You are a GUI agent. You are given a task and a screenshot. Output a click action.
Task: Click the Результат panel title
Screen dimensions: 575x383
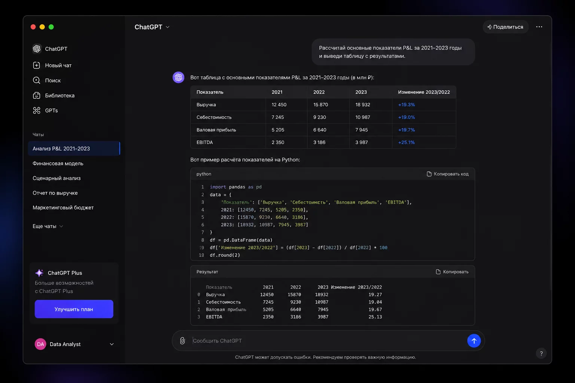click(207, 272)
